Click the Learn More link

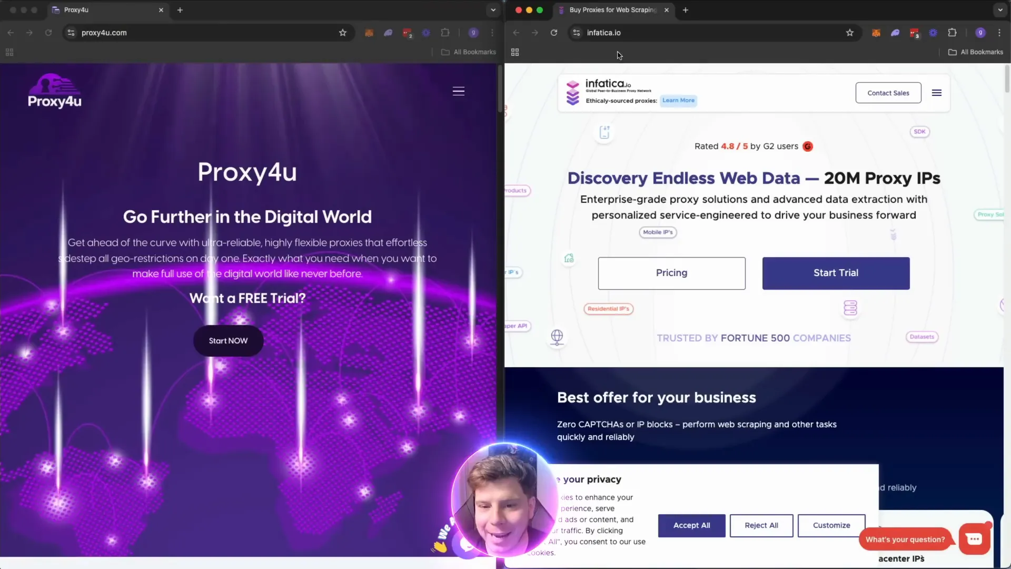point(678,100)
